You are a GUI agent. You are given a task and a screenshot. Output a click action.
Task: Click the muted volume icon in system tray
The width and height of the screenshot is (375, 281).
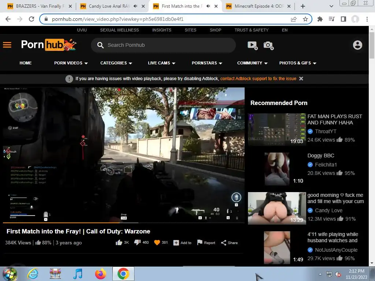pyautogui.click(x=338, y=274)
